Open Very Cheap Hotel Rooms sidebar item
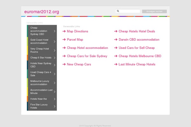 click(x=42, y=50)
